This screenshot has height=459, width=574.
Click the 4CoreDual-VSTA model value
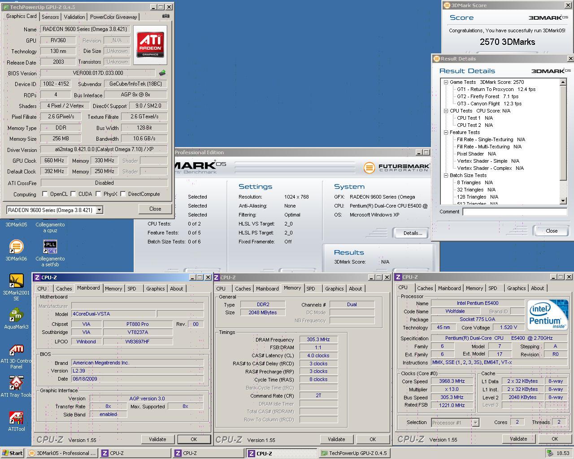pyautogui.click(x=113, y=314)
